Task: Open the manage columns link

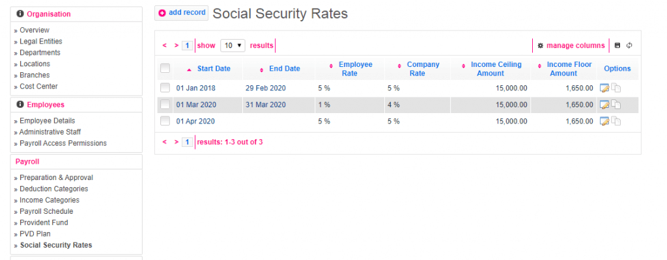Action: pyautogui.click(x=575, y=45)
